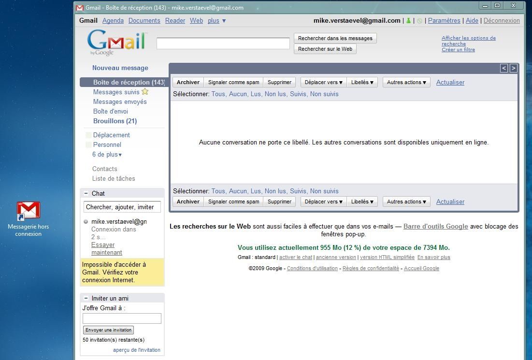
Task: Expand the plus dropdown in the Google bar
Action: point(217,21)
